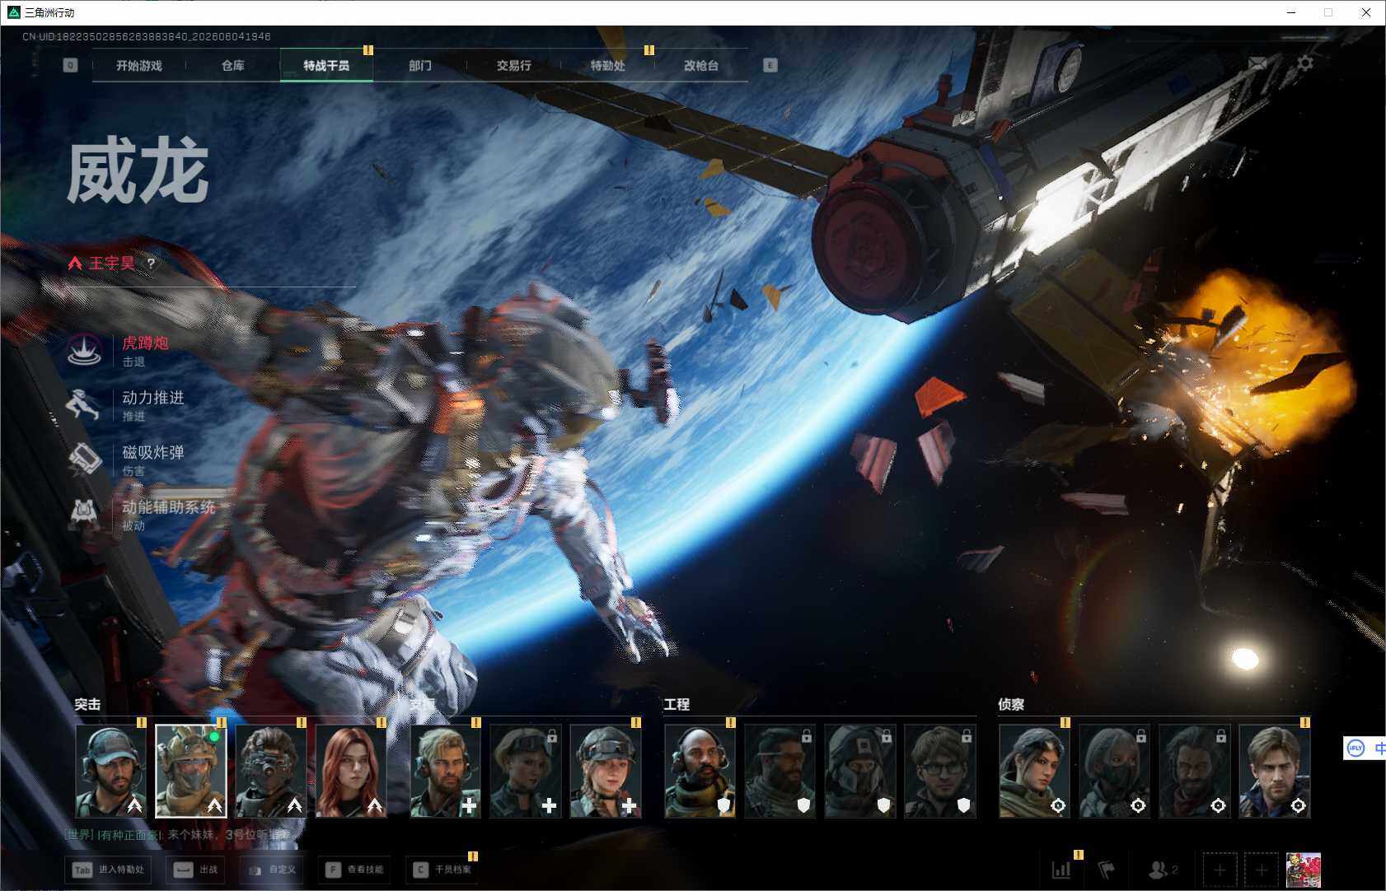This screenshot has width=1386, height=891.
Task: Switch to the 开始游戏 tab
Action: coord(139,65)
